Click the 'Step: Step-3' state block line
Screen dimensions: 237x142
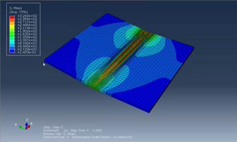[x=53, y=127]
